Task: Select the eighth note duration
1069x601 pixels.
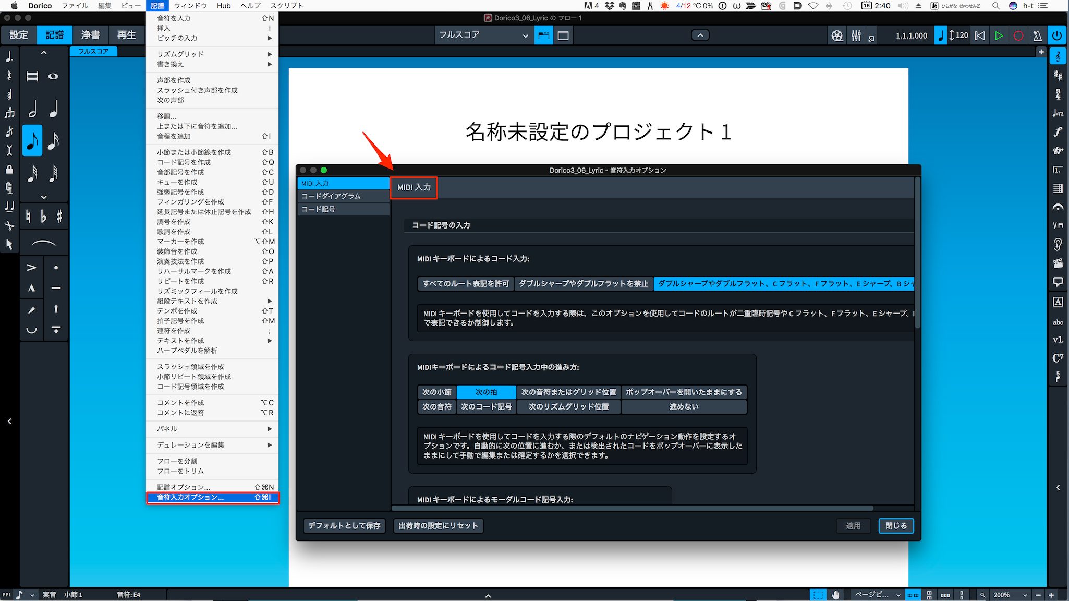Action: (32, 141)
